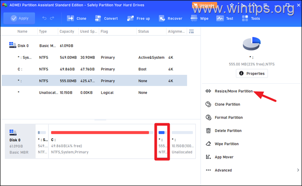Screen dimensions: 302x186
Task: Open the Clone toolbar option
Action: [x=77, y=19]
